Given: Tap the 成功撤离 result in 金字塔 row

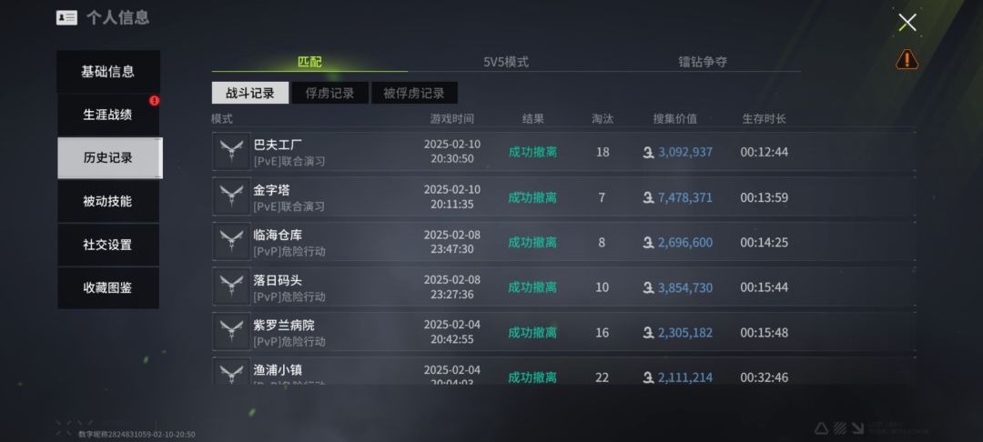Looking at the screenshot, I should click(x=532, y=198).
